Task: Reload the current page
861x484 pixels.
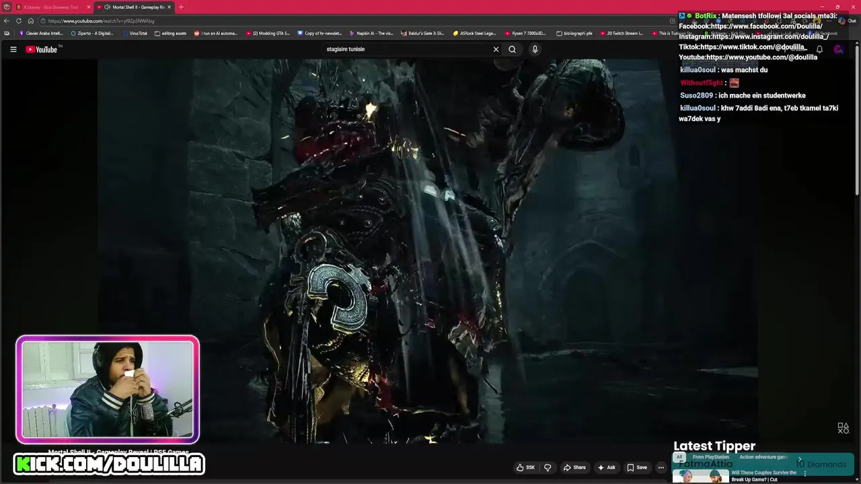Action: pos(19,21)
